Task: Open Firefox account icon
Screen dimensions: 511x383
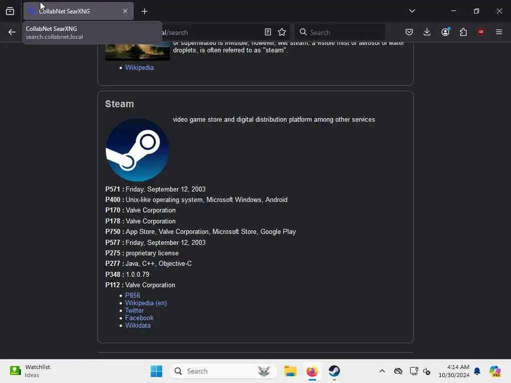Action: [x=445, y=32]
